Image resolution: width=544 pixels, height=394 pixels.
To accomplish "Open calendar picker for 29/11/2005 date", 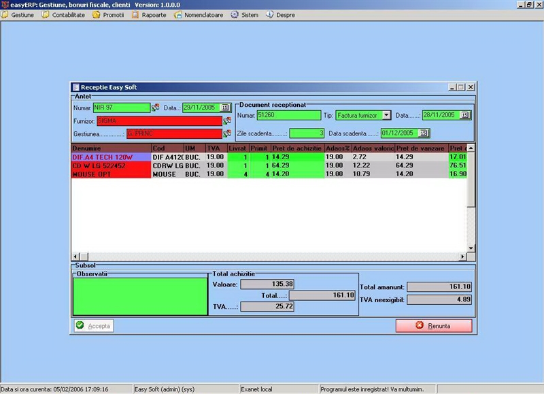I will coord(225,108).
